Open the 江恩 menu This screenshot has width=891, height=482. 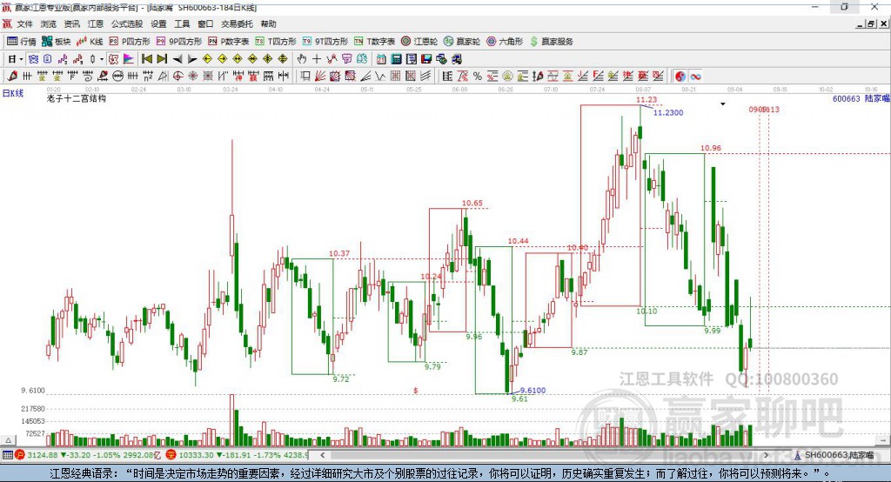(96, 23)
